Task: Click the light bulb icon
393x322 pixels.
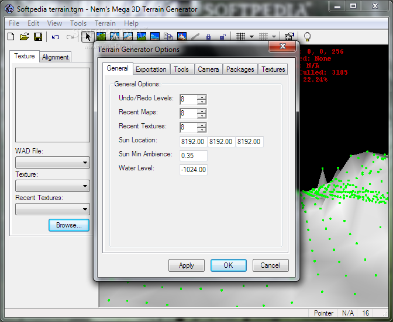Action: coord(307,37)
